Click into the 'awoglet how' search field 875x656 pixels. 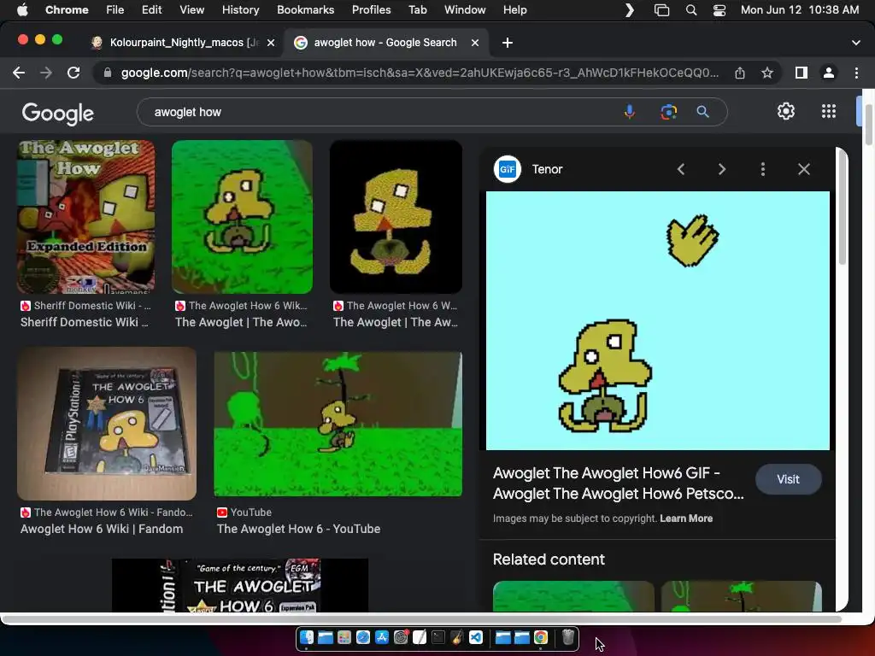(385, 112)
